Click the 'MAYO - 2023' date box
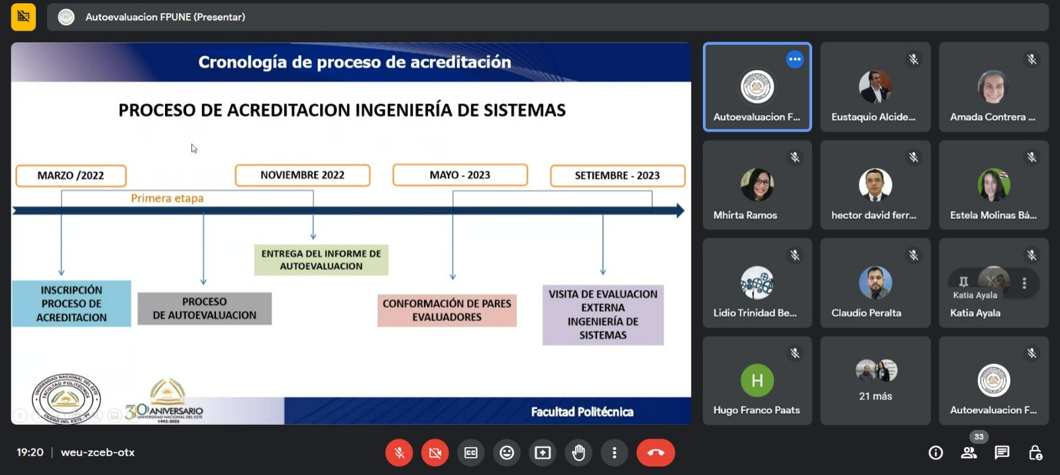The width and height of the screenshot is (1060, 475). [x=460, y=175]
